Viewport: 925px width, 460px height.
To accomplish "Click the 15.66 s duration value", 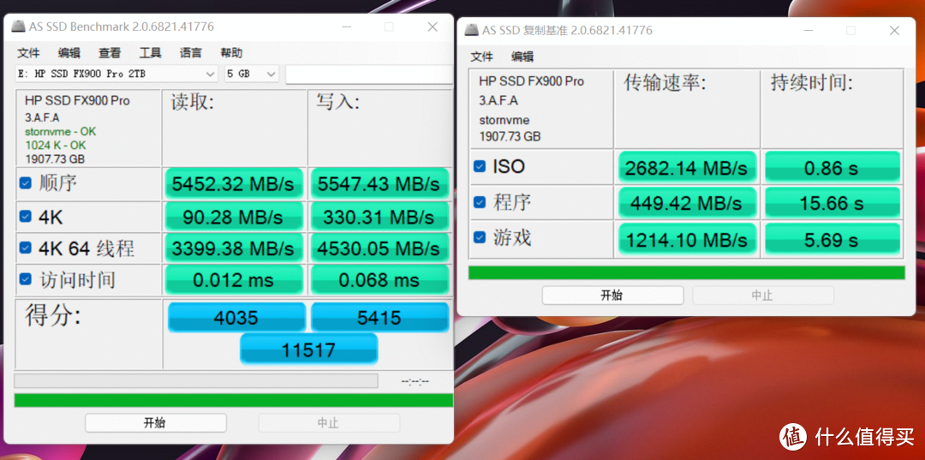I will (x=832, y=203).
